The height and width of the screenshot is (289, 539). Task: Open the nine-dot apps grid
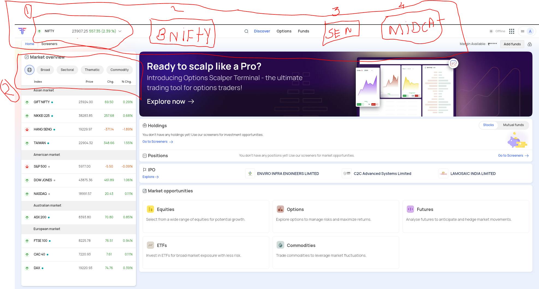(512, 31)
